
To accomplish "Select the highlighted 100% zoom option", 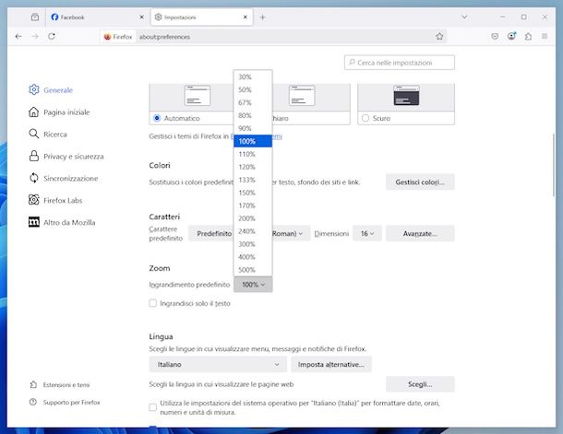I will pos(253,141).
